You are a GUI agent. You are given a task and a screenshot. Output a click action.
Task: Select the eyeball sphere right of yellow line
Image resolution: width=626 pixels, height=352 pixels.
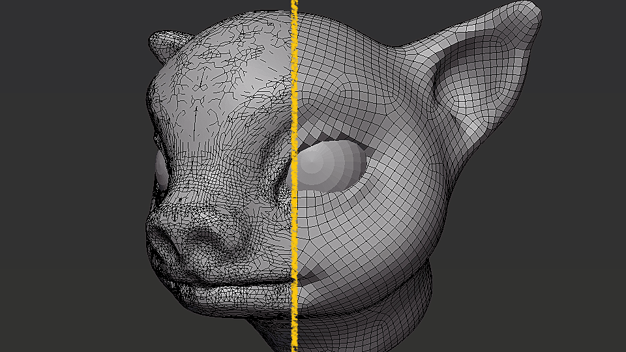[331, 166]
